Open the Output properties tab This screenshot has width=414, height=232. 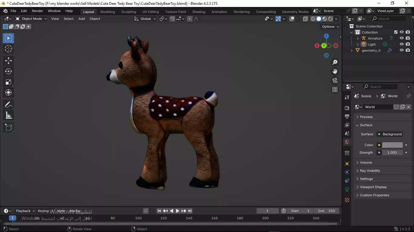tap(347, 116)
